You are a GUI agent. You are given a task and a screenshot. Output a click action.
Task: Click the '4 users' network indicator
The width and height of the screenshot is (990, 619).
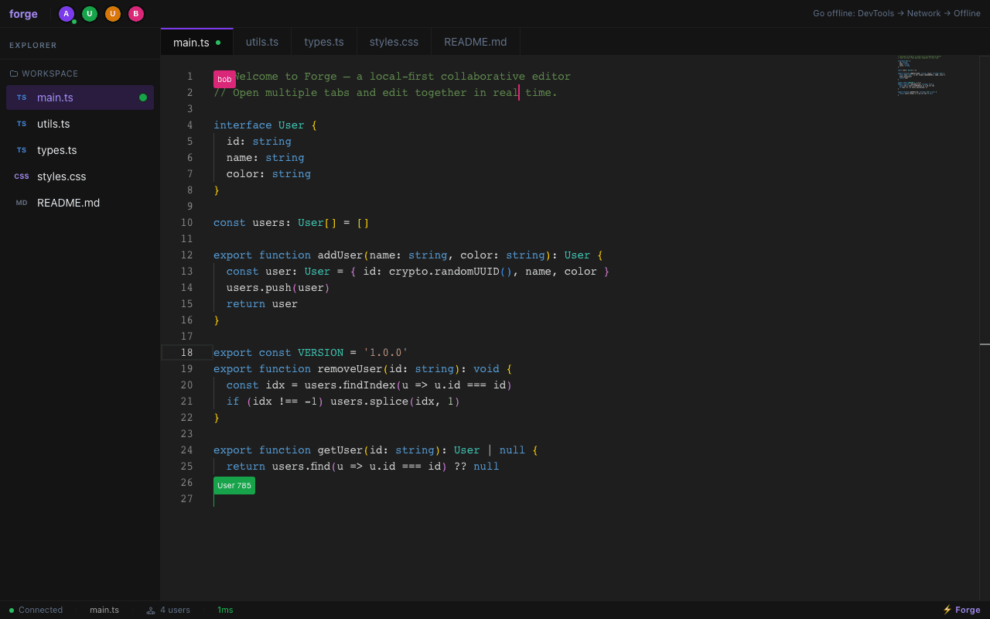(168, 610)
